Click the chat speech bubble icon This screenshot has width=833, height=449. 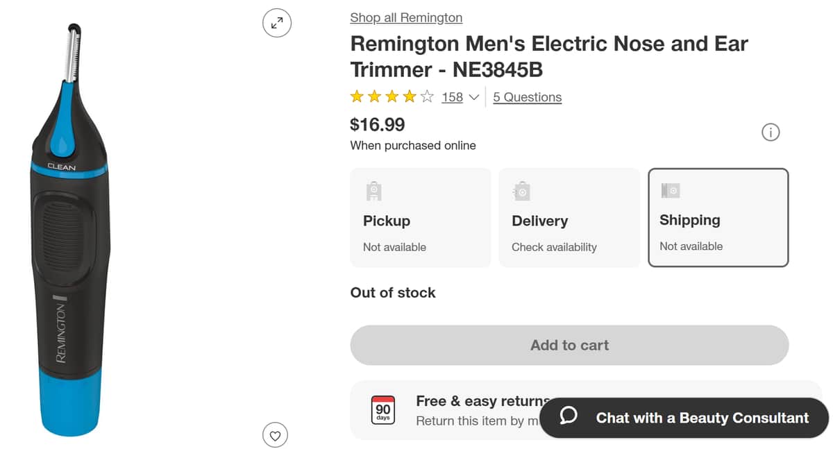pyautogui.click(x=569, y=416)
